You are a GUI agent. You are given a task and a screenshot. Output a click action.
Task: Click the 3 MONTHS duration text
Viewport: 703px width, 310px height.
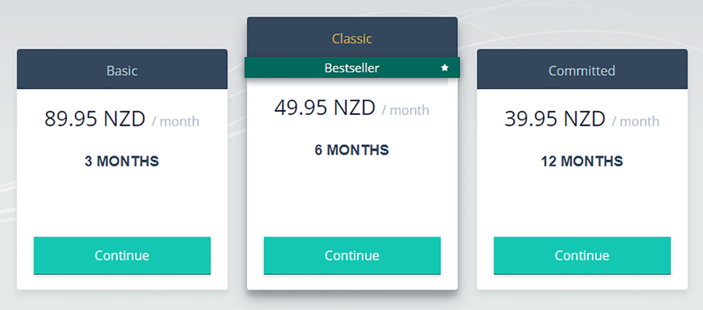point(122,162)
